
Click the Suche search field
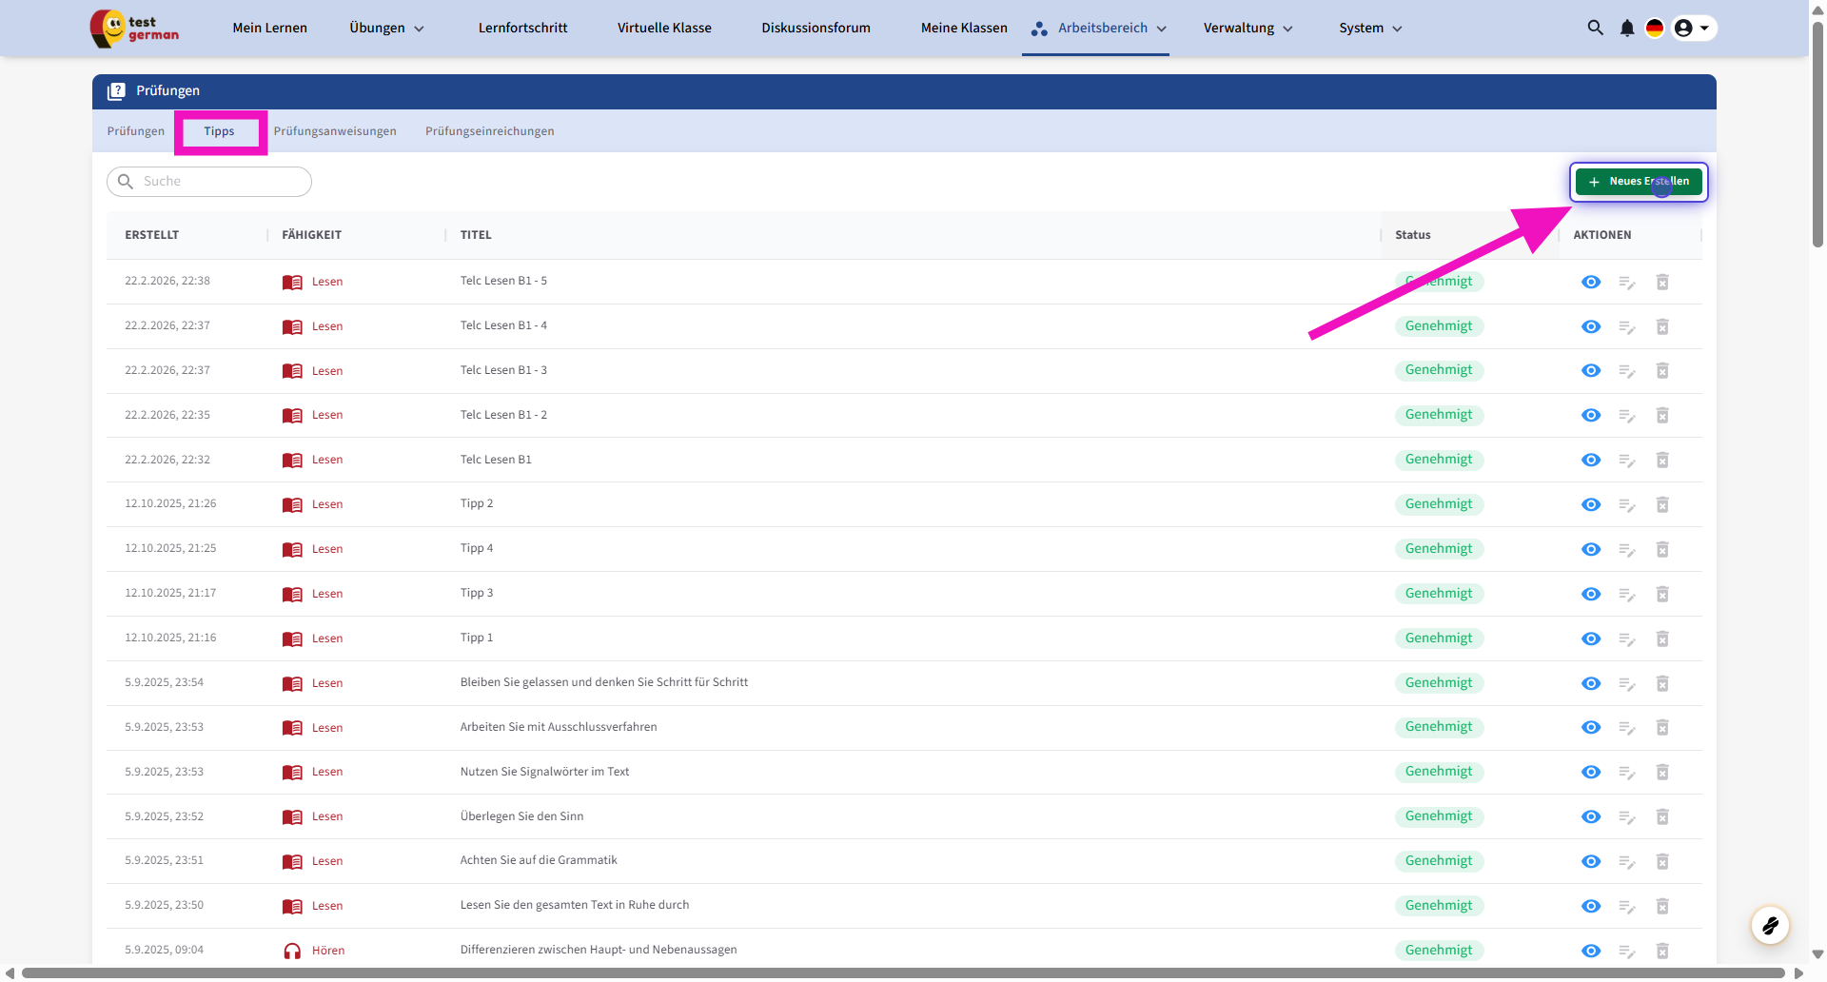(221, 182)
